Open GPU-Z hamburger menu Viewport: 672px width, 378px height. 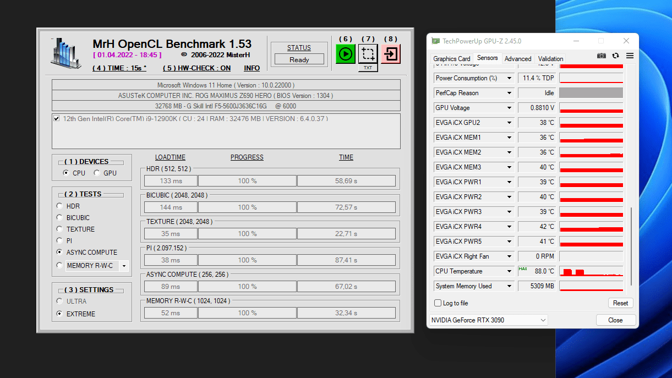630,56
